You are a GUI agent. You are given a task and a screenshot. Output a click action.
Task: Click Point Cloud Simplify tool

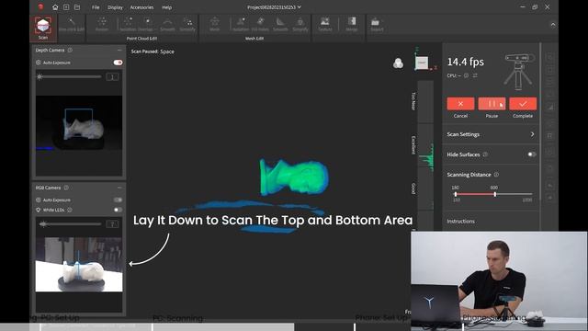point(187,25)
